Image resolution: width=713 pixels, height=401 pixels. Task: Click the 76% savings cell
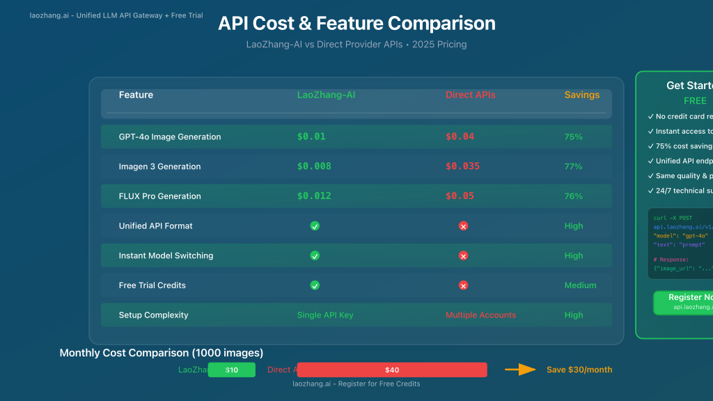574,196
